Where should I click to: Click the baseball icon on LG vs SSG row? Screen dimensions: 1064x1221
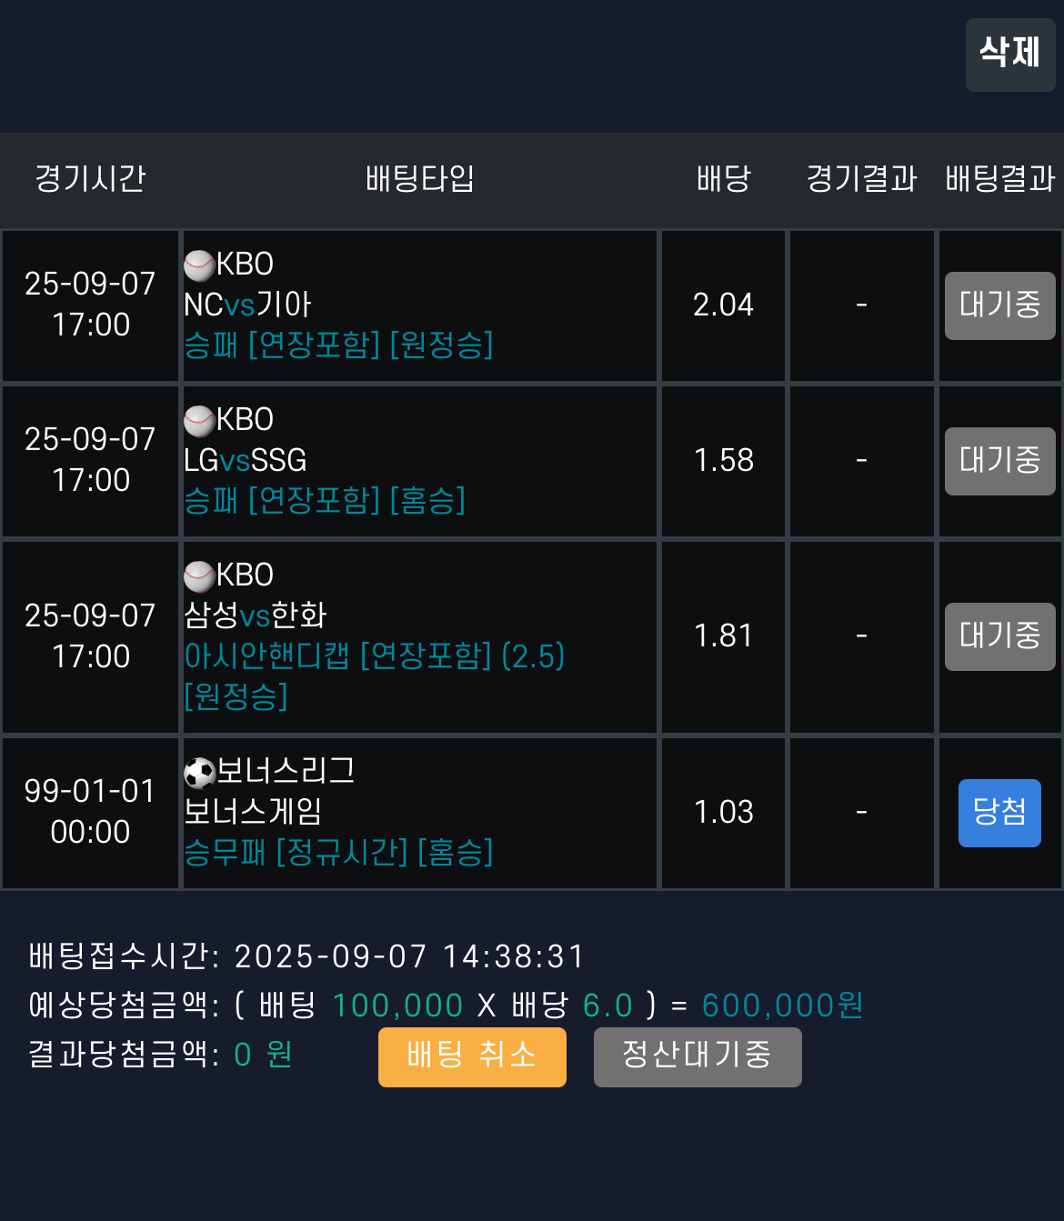tap(199, 419)
